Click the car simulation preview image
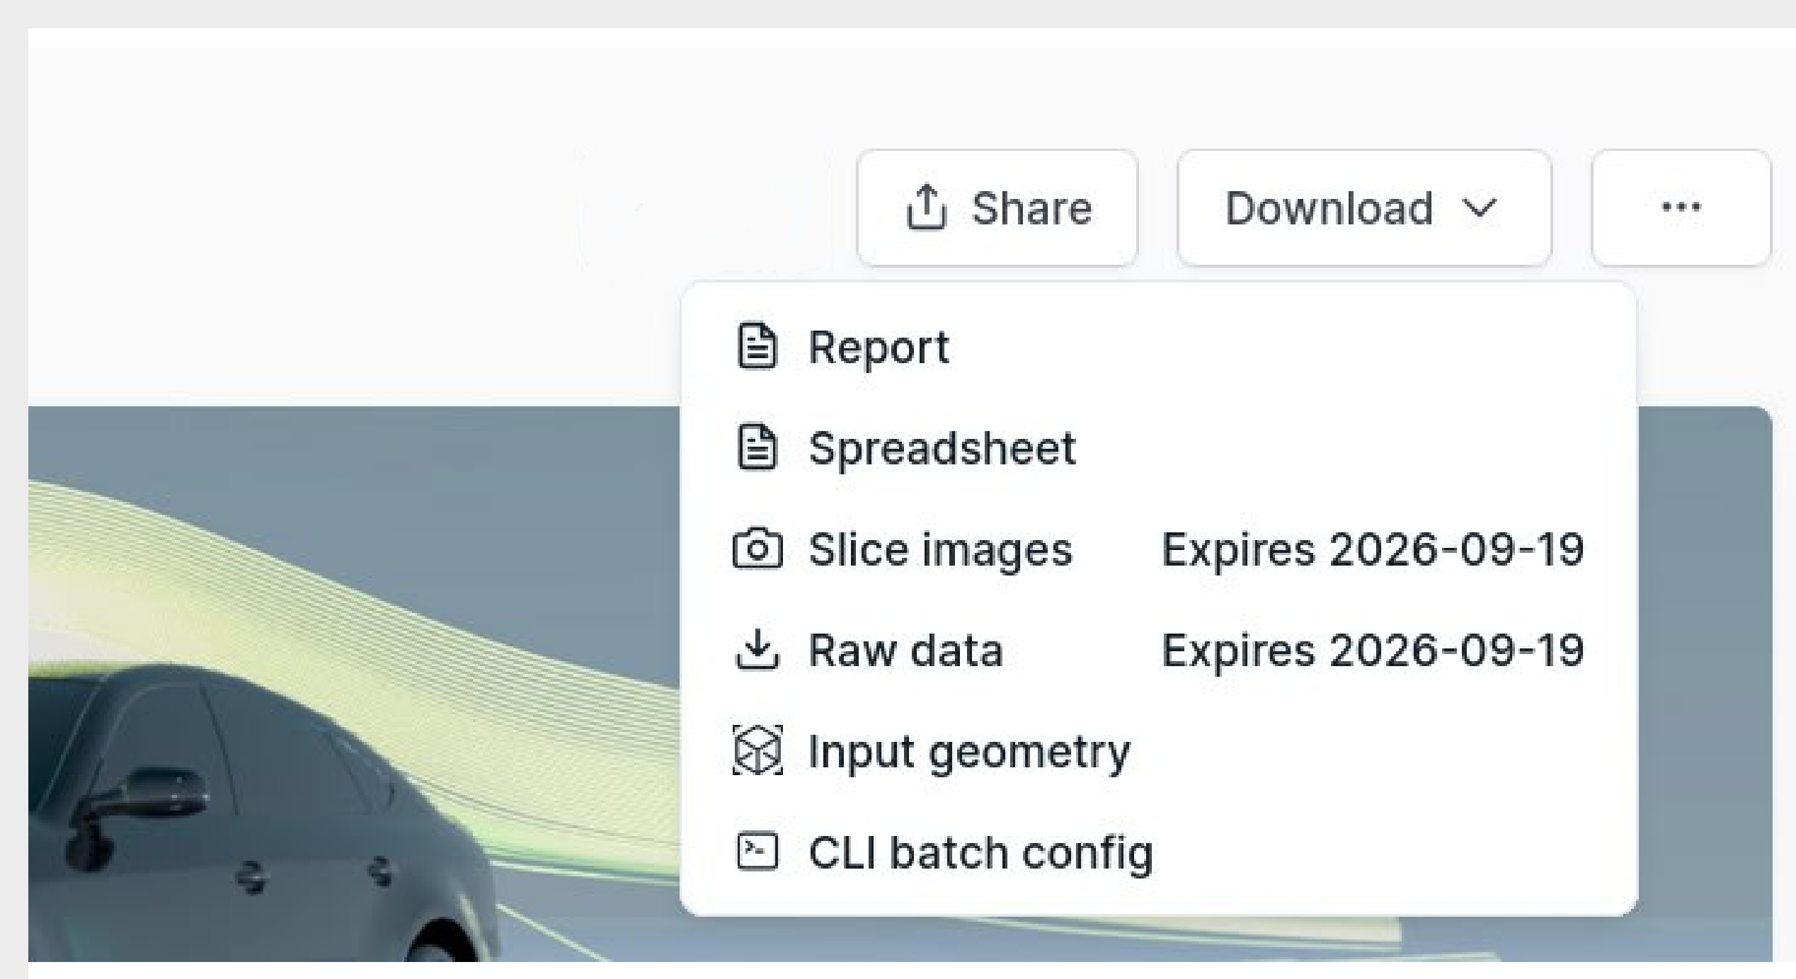1796x979 pixels. pos(283,708)
